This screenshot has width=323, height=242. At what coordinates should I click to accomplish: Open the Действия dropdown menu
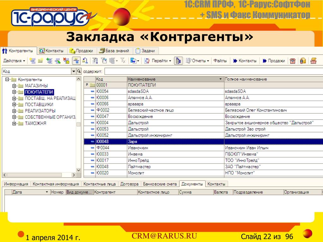coord(14,61)
